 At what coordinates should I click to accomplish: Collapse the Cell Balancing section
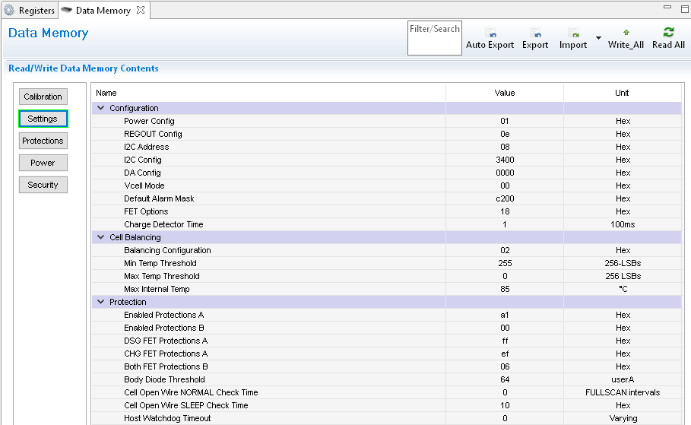coord(101,237)
